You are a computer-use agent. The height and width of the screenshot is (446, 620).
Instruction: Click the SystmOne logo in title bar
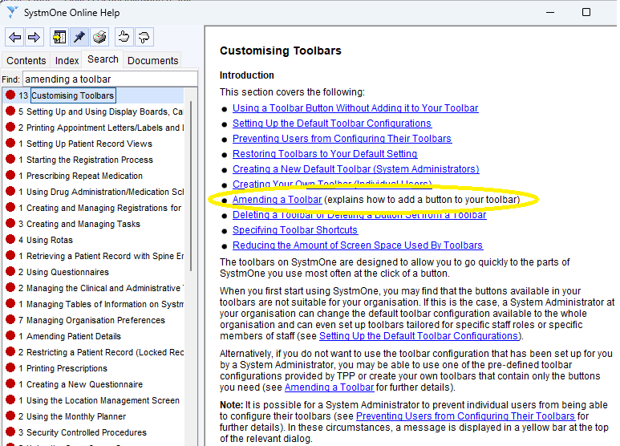(12, 12)
